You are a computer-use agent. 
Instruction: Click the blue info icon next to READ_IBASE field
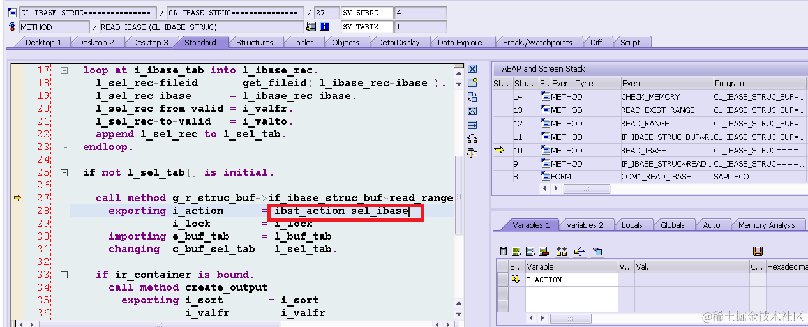[324, 27]
